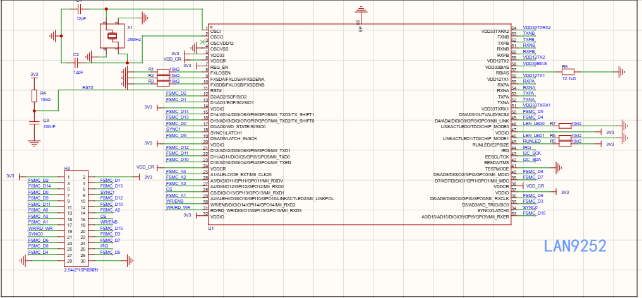
Task: Click the I2C_SCK net label
Action: click(532, 153)
